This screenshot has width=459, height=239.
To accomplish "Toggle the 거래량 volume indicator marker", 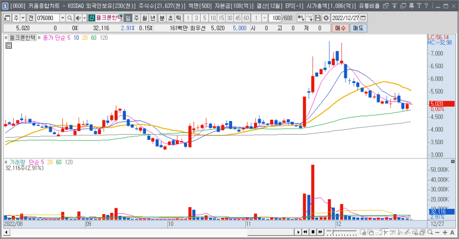I will pyautogui.click(x=6, y=162).
